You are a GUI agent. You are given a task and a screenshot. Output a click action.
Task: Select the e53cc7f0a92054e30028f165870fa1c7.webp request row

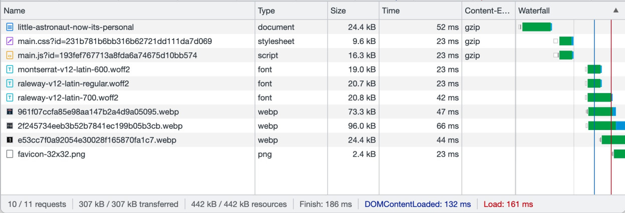point(312,140)
